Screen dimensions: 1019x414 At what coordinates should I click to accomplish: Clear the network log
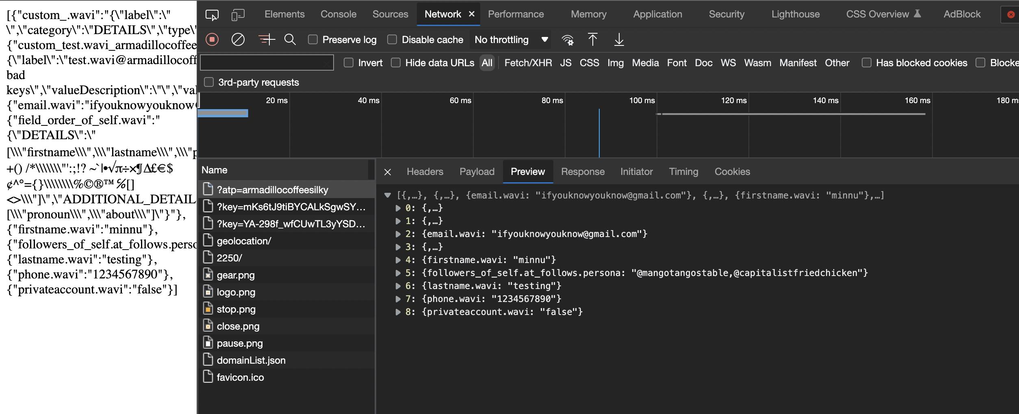point(238,39)
